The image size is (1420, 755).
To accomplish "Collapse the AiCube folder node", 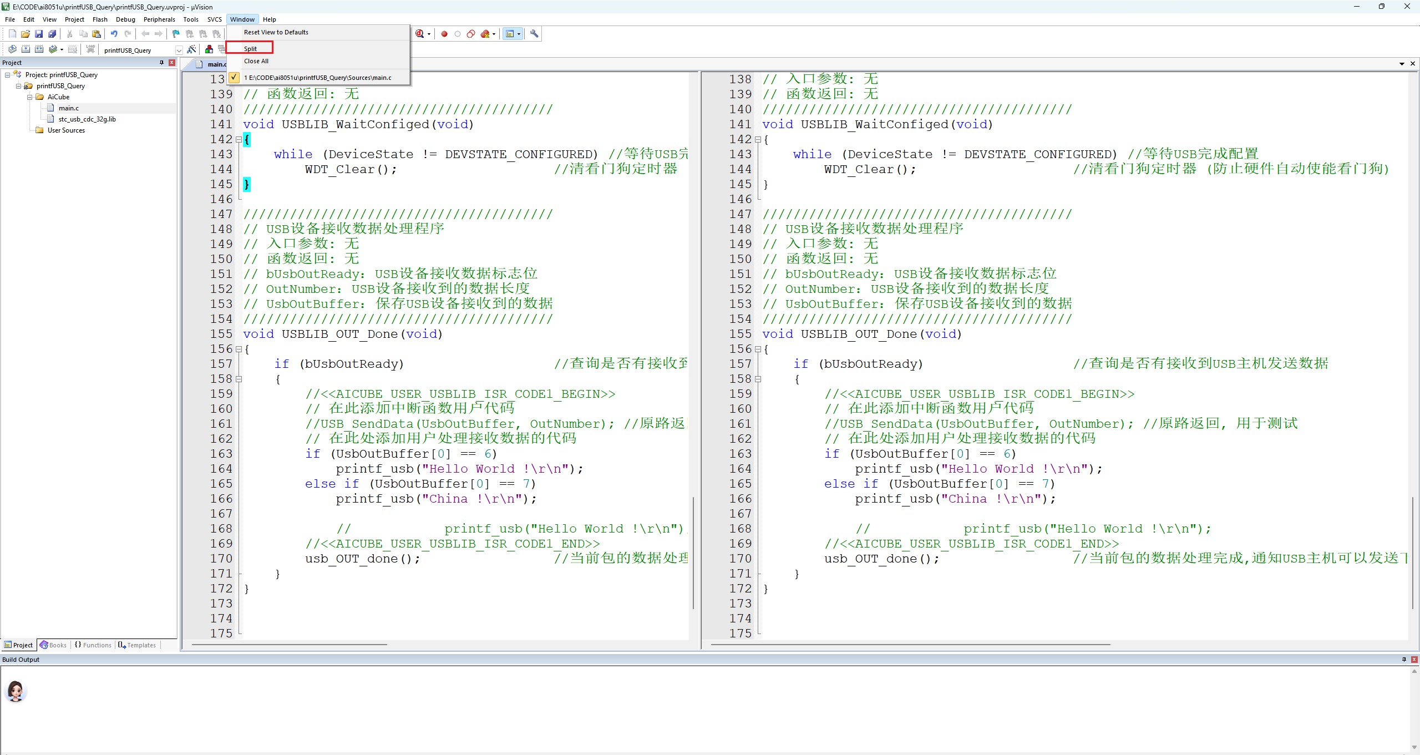I will (30, 97).
